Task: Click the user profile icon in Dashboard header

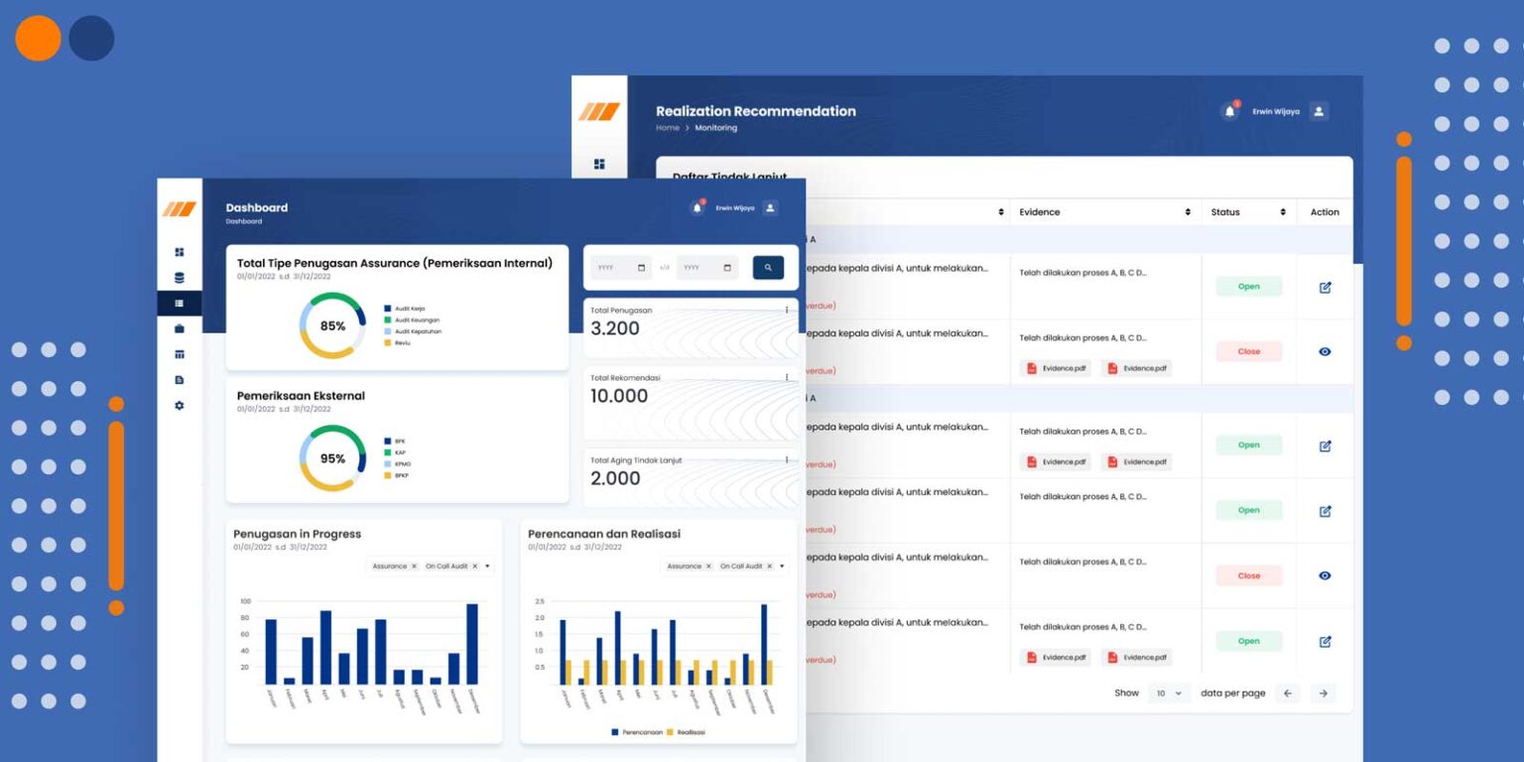Action: click(771, 208)
